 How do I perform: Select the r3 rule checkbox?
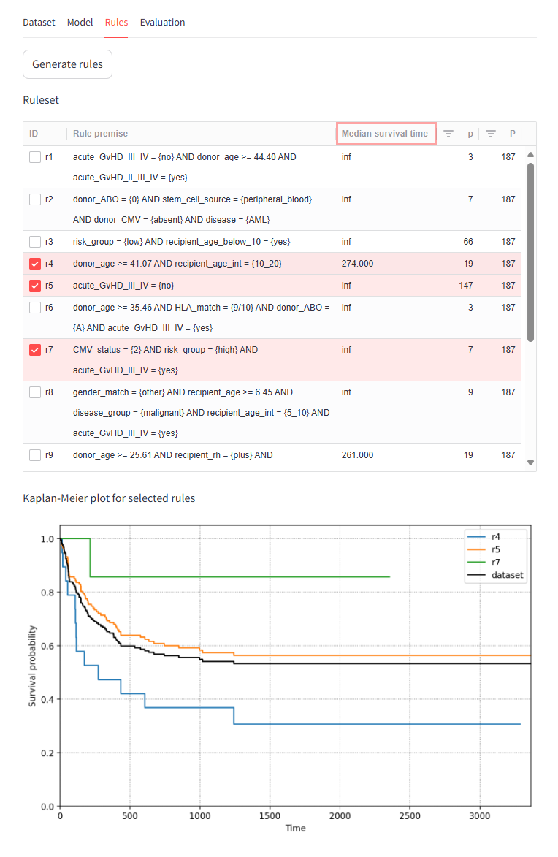pos(35,242)
